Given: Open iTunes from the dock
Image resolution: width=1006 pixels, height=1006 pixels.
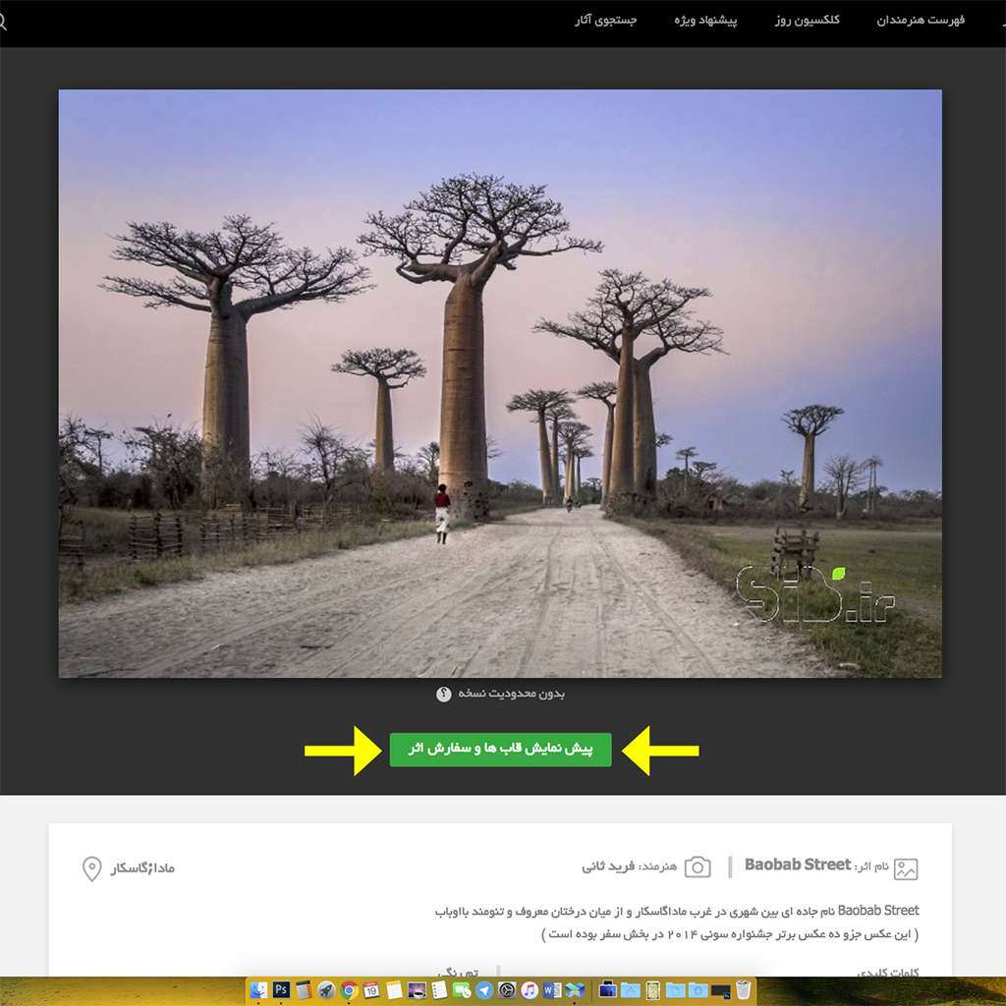Looking at the screenshot, I should (x=530, y=990).
